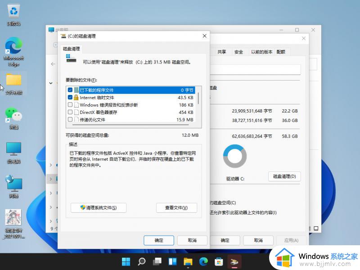Click 查看文件(V) button
This screenshot has height=270, width=360.
[x=176, y=208]
